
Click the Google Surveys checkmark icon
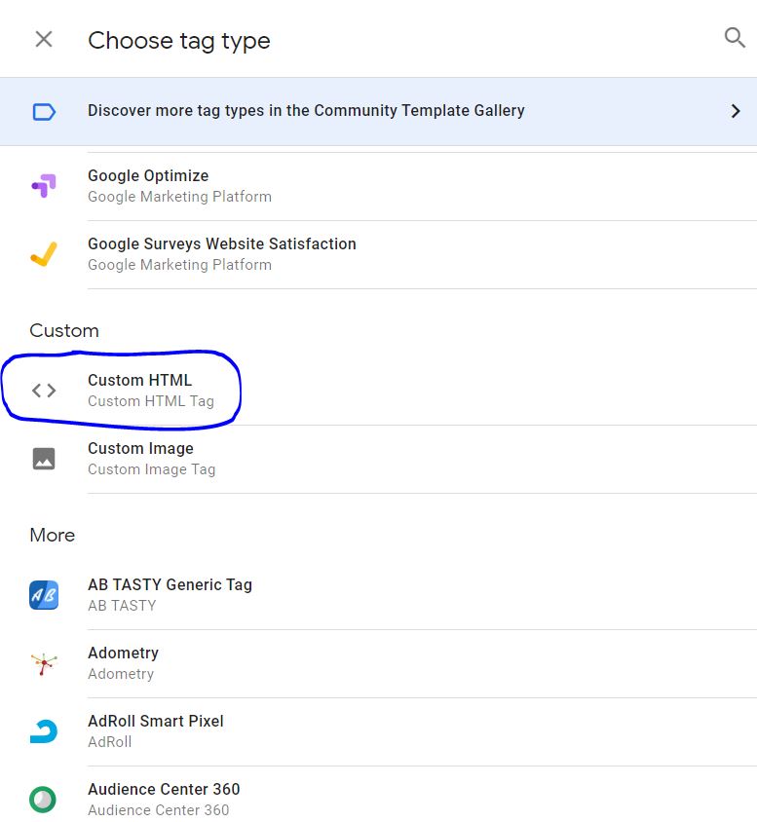[x=44, y=254]
